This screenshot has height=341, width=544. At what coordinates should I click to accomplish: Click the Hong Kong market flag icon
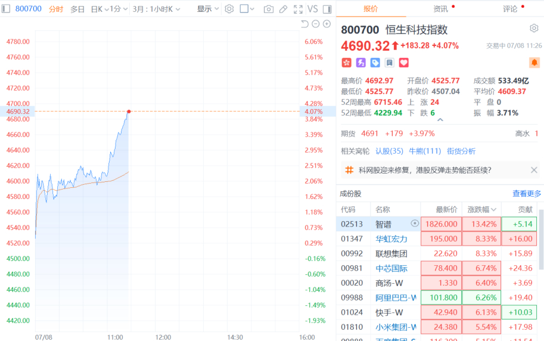(x=347, y=63)
